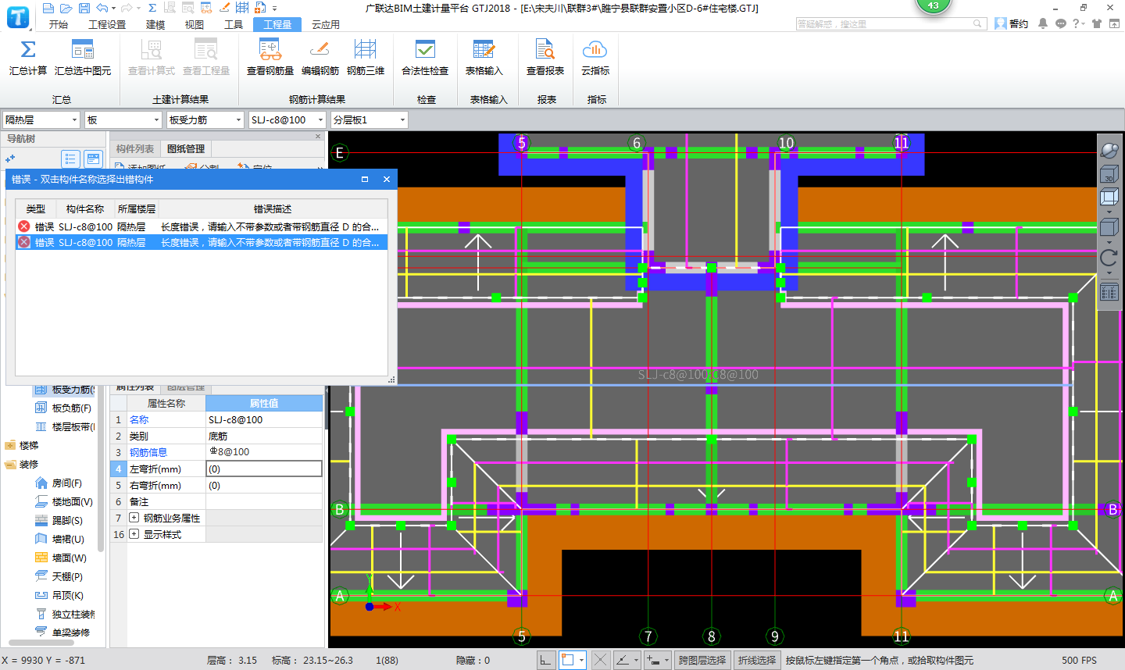The image size is (1125, 670).
Task: Switch to 工程设置 ribbon tab
Action: (x=107, y=24)
